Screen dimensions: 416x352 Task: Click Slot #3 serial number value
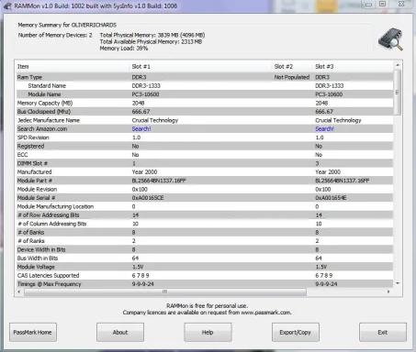pos(331,198)
